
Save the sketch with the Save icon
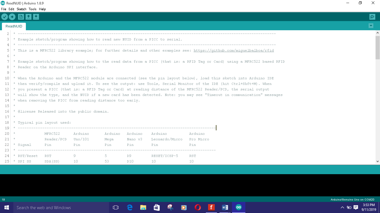coord(36,17)
